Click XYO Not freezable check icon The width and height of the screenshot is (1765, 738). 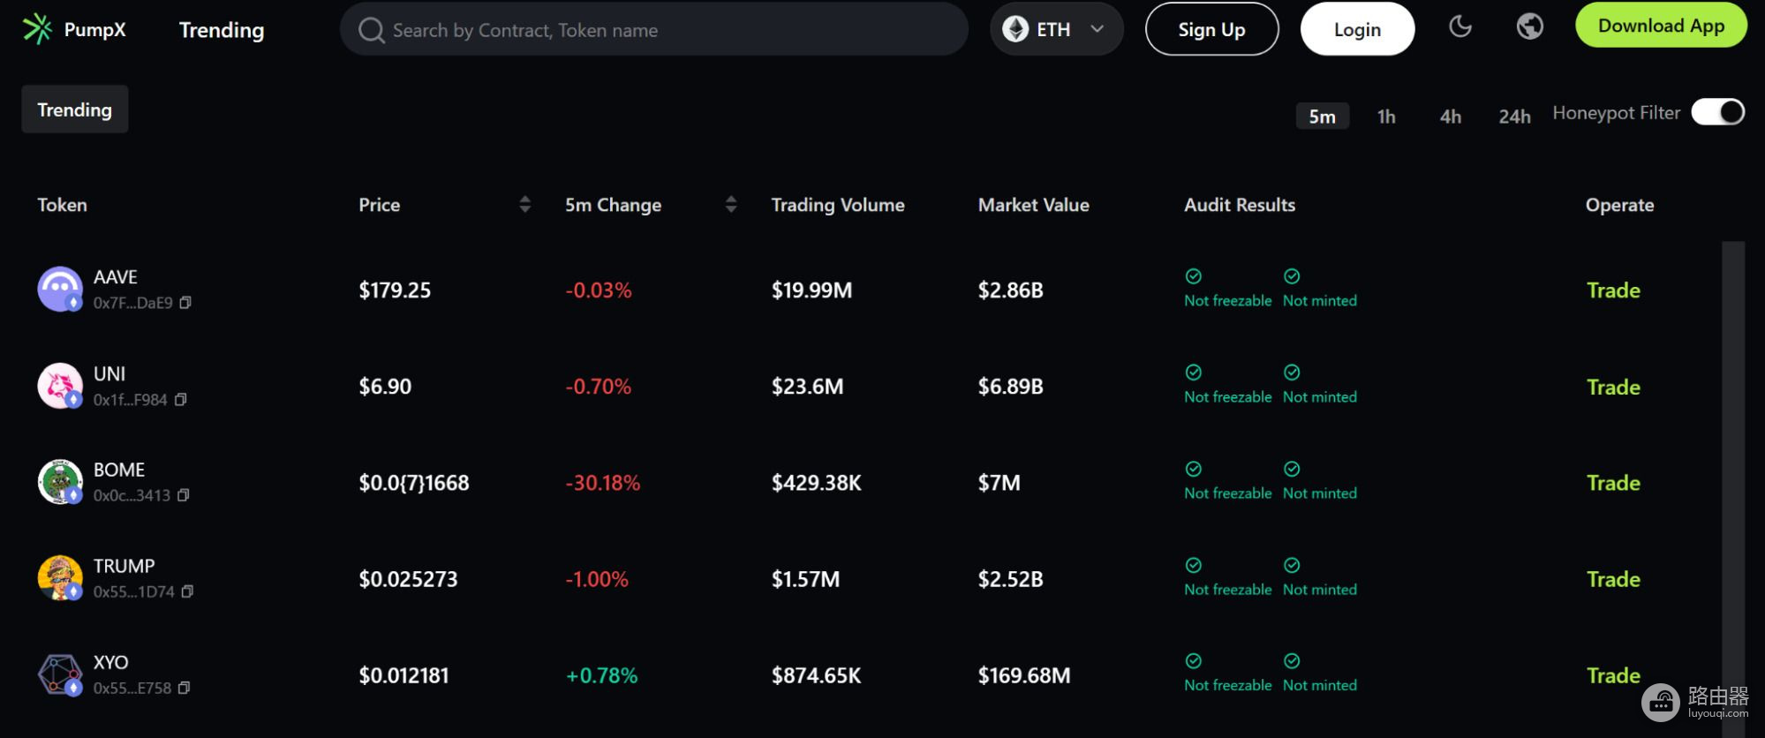pyautogui.click(x=1194, y=661)
